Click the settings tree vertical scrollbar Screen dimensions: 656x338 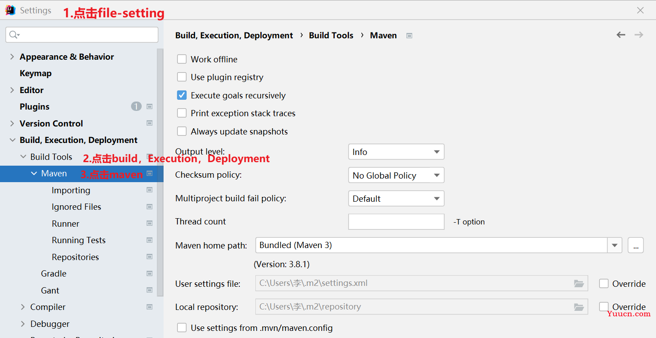click(x=160, y=172)
